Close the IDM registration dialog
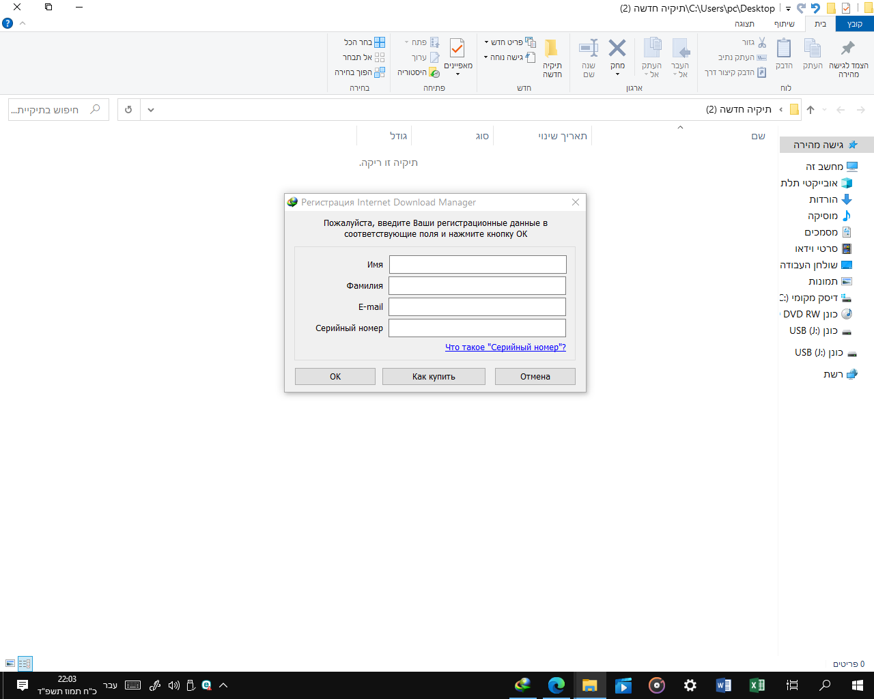The image size is (874, 699). pos(576,202)
